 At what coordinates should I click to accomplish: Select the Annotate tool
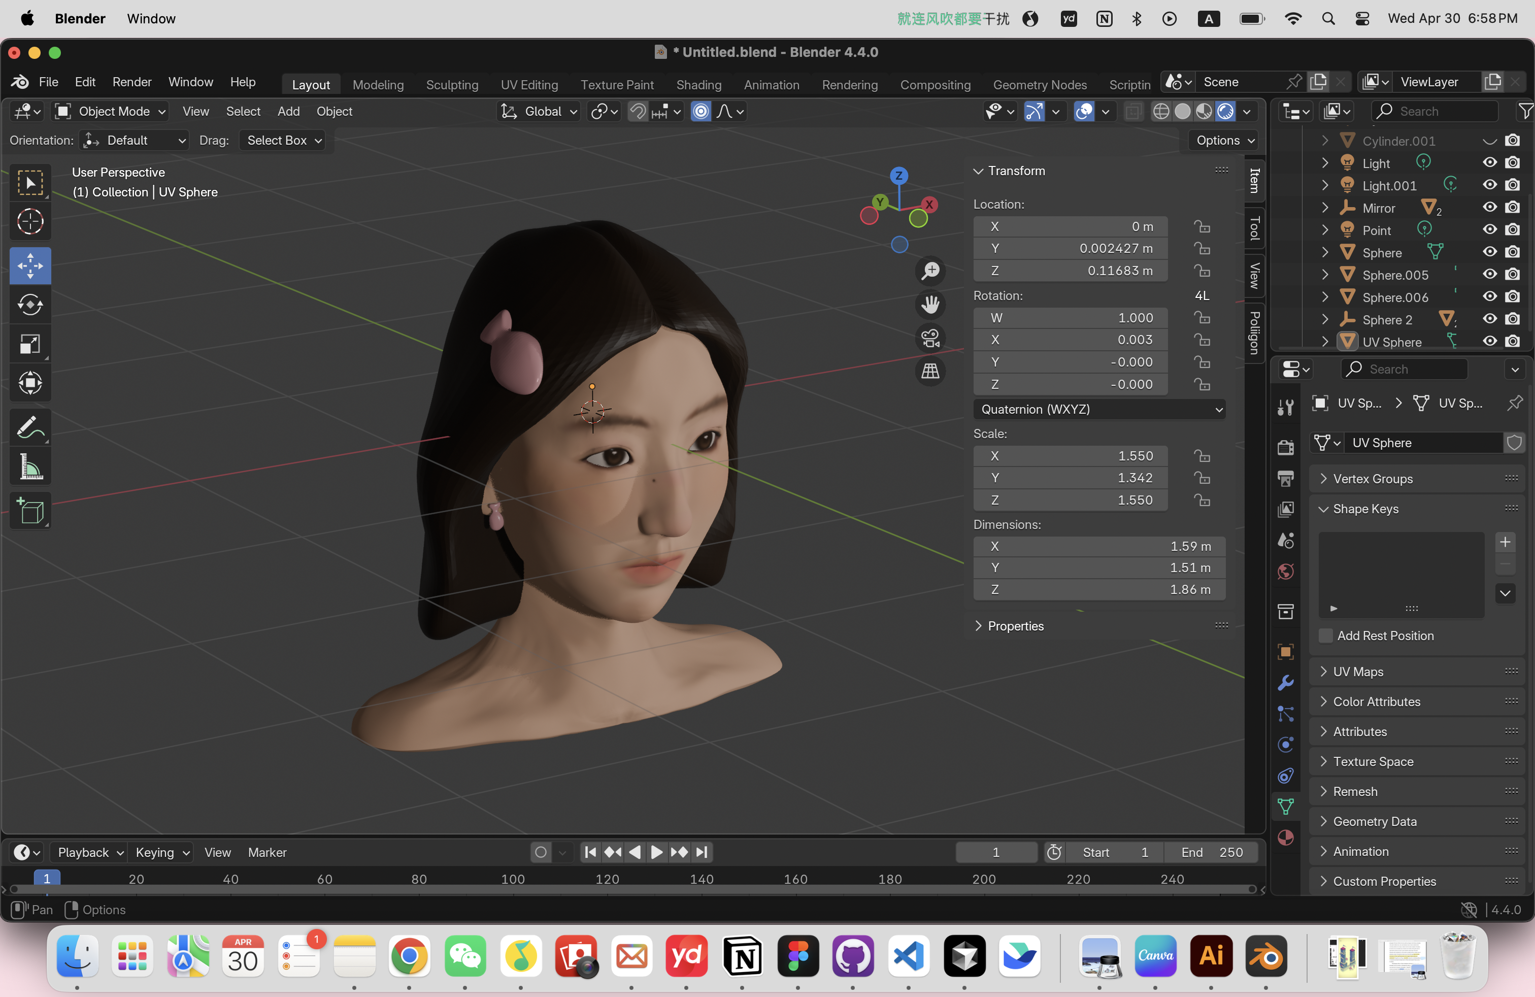coord(29,426)
